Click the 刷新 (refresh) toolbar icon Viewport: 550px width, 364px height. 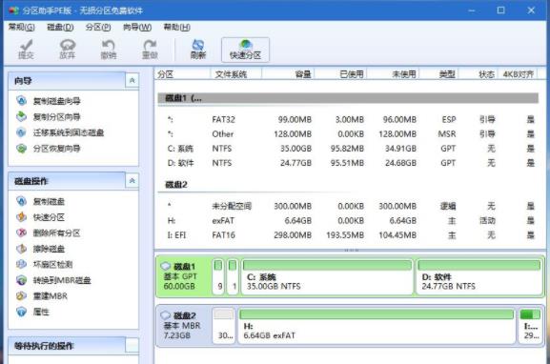tap(198, 50)
